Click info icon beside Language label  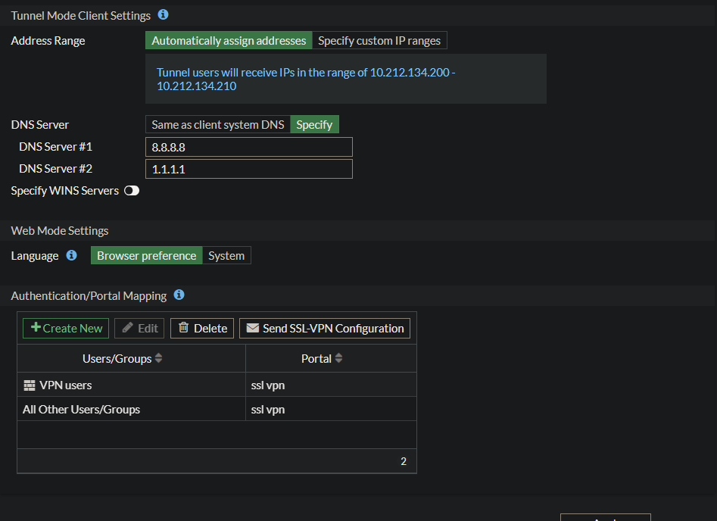point(71,255)
